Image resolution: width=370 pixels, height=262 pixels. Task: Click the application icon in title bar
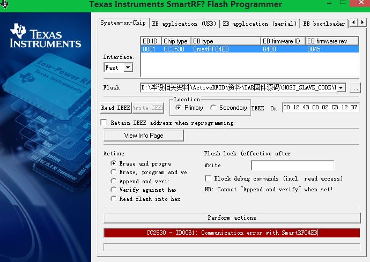(x=4, y=4)
